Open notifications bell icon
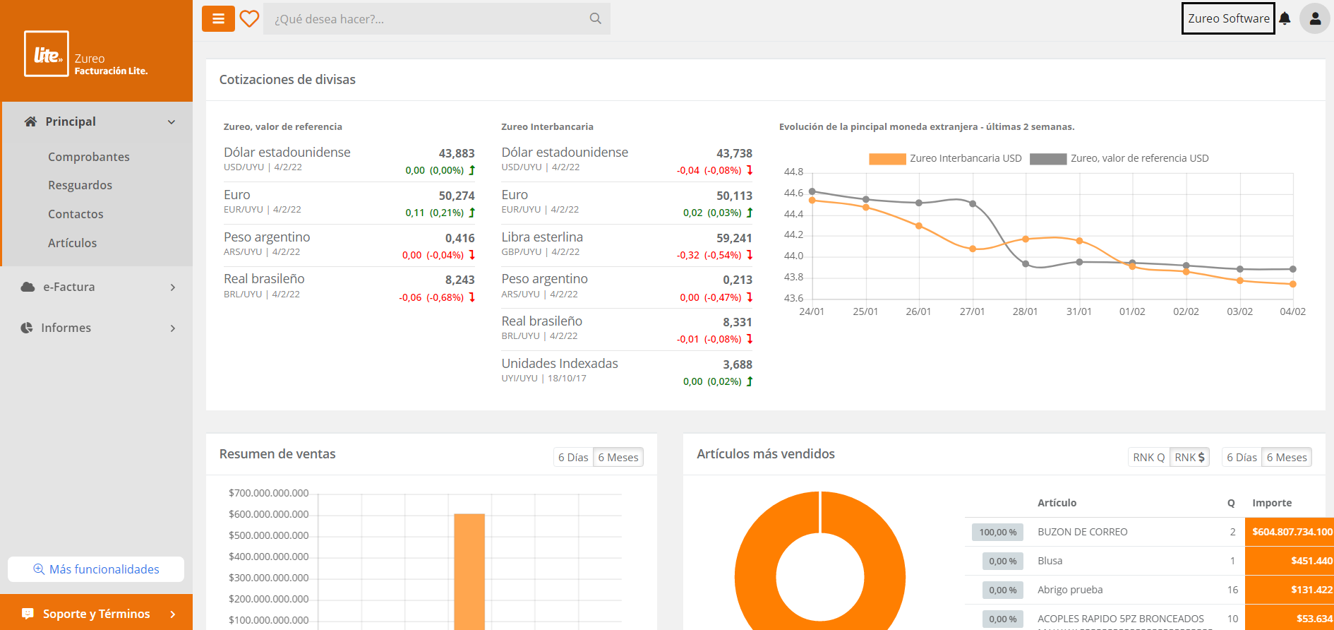Image resolution: width=1334 pixels, height=630 pixels. click(x=1285, y=19)
